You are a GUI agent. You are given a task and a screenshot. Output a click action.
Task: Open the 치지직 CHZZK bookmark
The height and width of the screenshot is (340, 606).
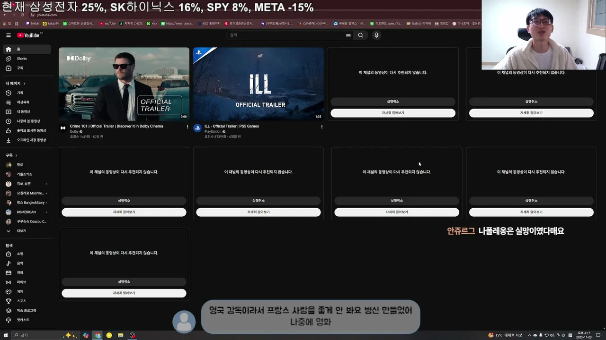[132, 23]
